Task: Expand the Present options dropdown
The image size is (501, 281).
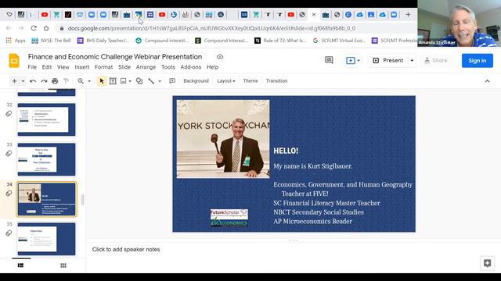Action: 412,61
